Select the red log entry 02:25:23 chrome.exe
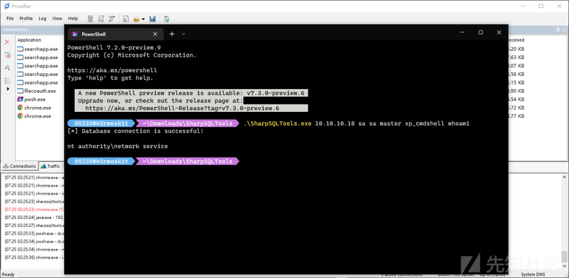This screenshot has height=278, width=569. tap(34, 209)
